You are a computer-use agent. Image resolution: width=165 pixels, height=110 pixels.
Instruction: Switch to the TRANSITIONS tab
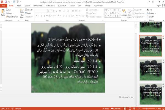tap(38, 6)
